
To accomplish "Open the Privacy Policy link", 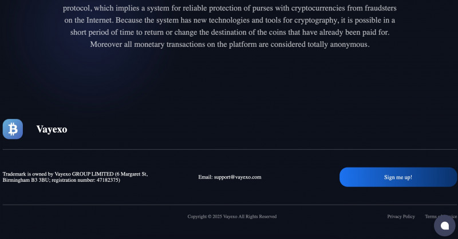I will point(401,217).
